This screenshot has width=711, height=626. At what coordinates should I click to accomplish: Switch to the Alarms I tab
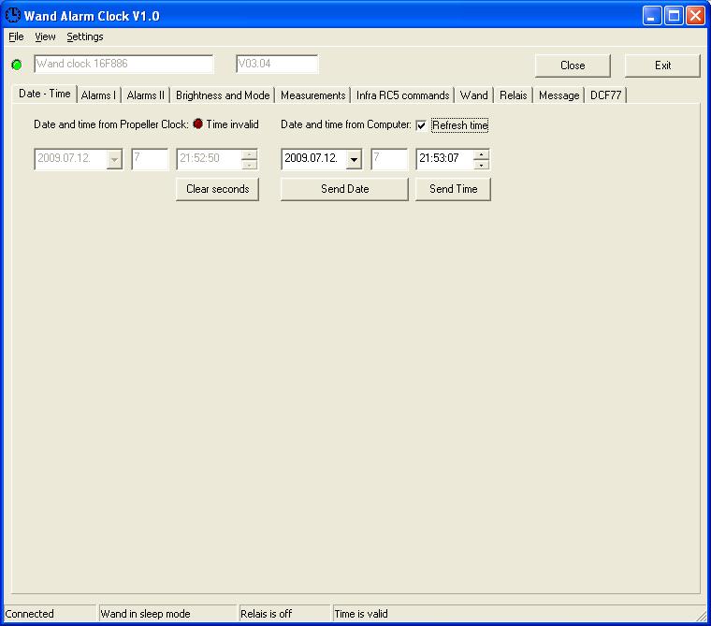point(98,95)
